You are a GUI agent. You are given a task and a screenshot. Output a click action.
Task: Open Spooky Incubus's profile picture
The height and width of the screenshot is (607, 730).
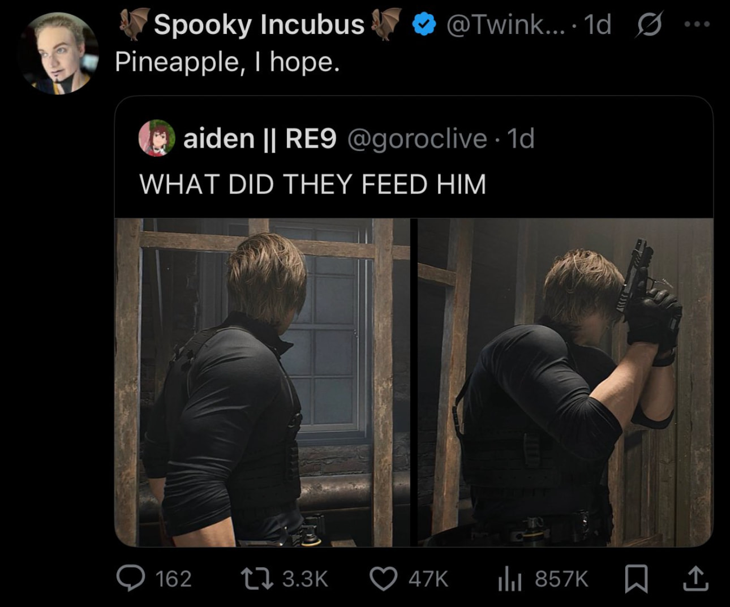click(x=58, y=54)
